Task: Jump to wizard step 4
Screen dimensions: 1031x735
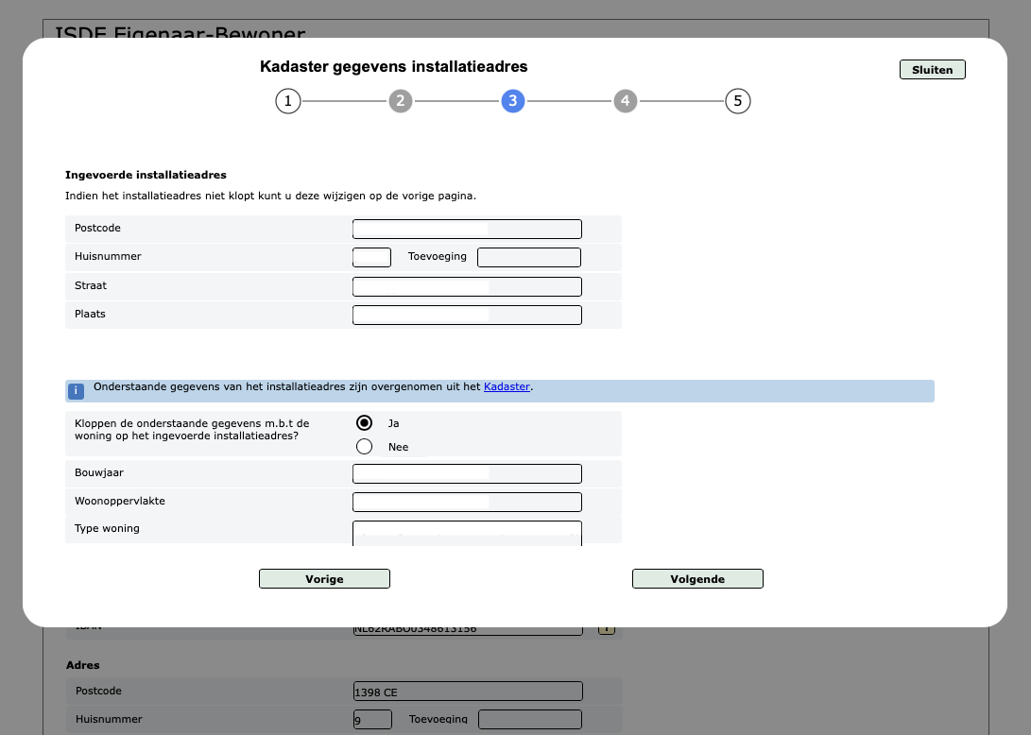Action: pyautogui.click(x=626, y=101)
